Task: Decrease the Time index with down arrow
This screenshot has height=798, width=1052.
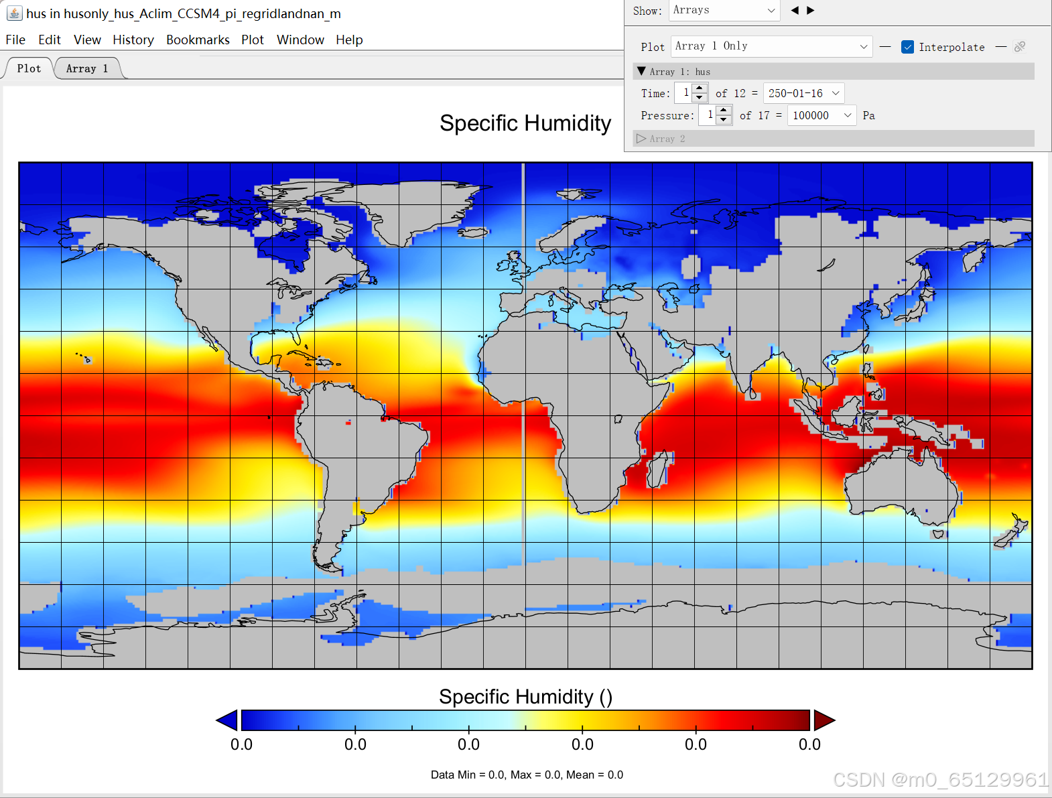Action: click(700, 98)
